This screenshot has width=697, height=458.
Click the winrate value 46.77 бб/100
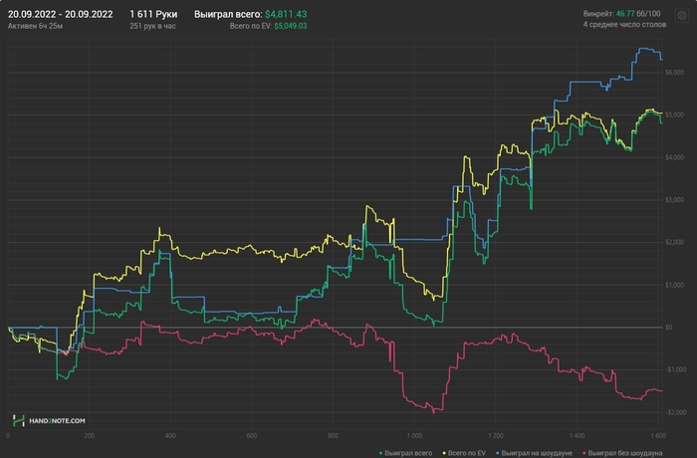coord(638,14)
